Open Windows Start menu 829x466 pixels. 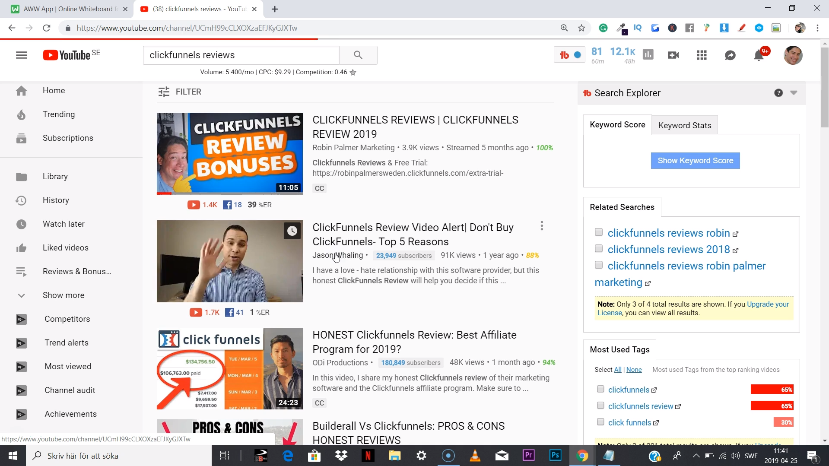click(13, 456)
